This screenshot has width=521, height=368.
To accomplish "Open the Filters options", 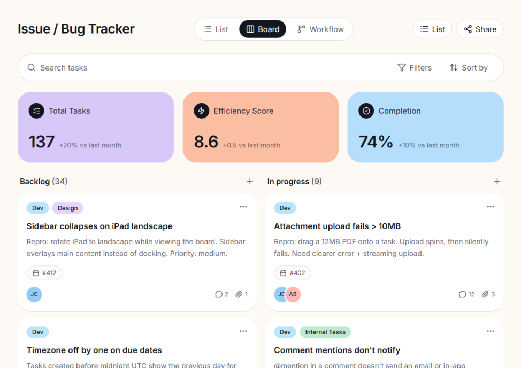I will pyautogui.click(x=415, y=68).
